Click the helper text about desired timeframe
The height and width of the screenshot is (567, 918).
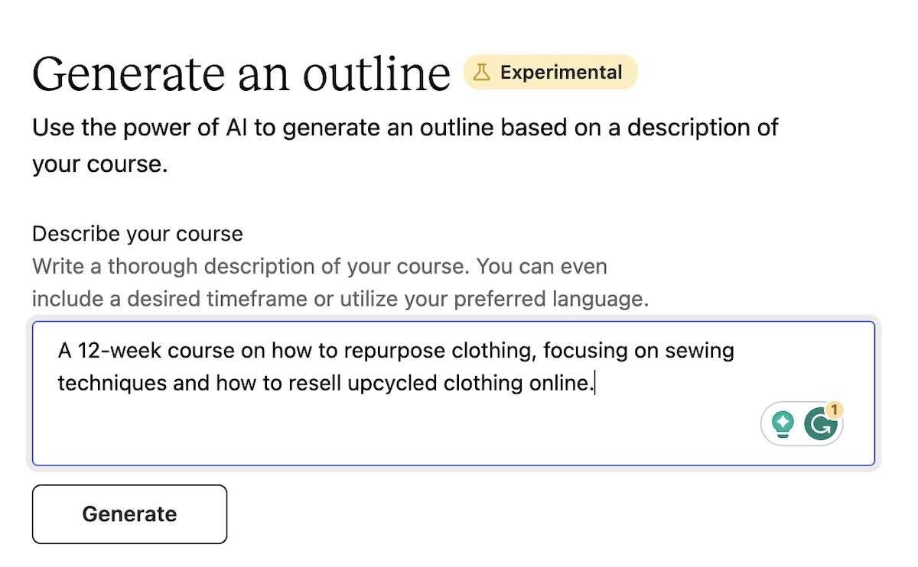click(x=342, y=298)
